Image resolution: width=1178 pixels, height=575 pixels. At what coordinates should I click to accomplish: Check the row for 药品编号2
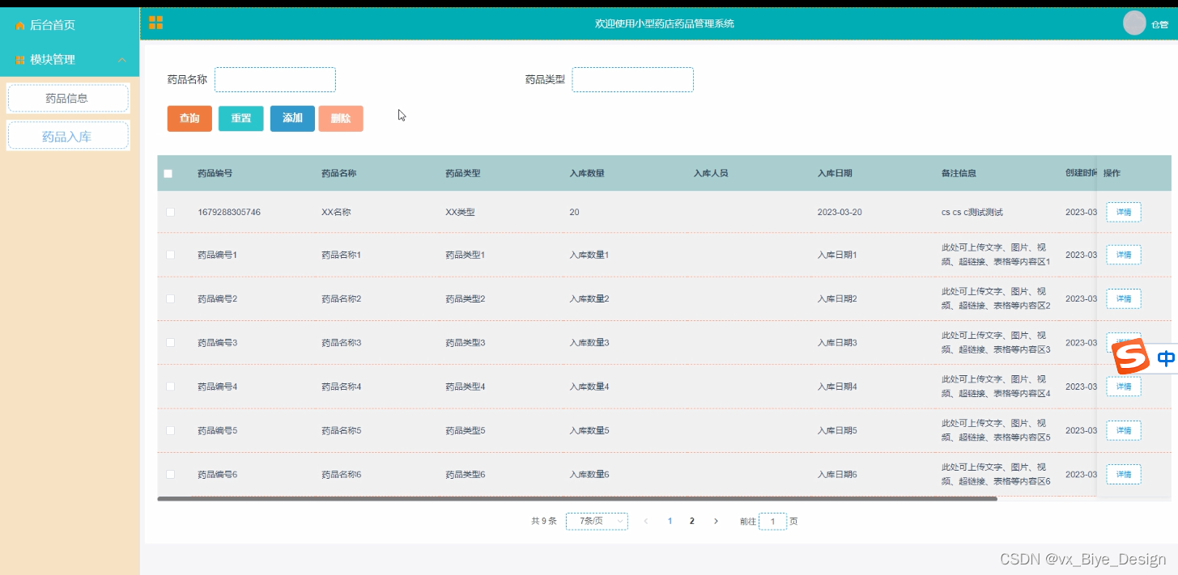click(170, 298)
